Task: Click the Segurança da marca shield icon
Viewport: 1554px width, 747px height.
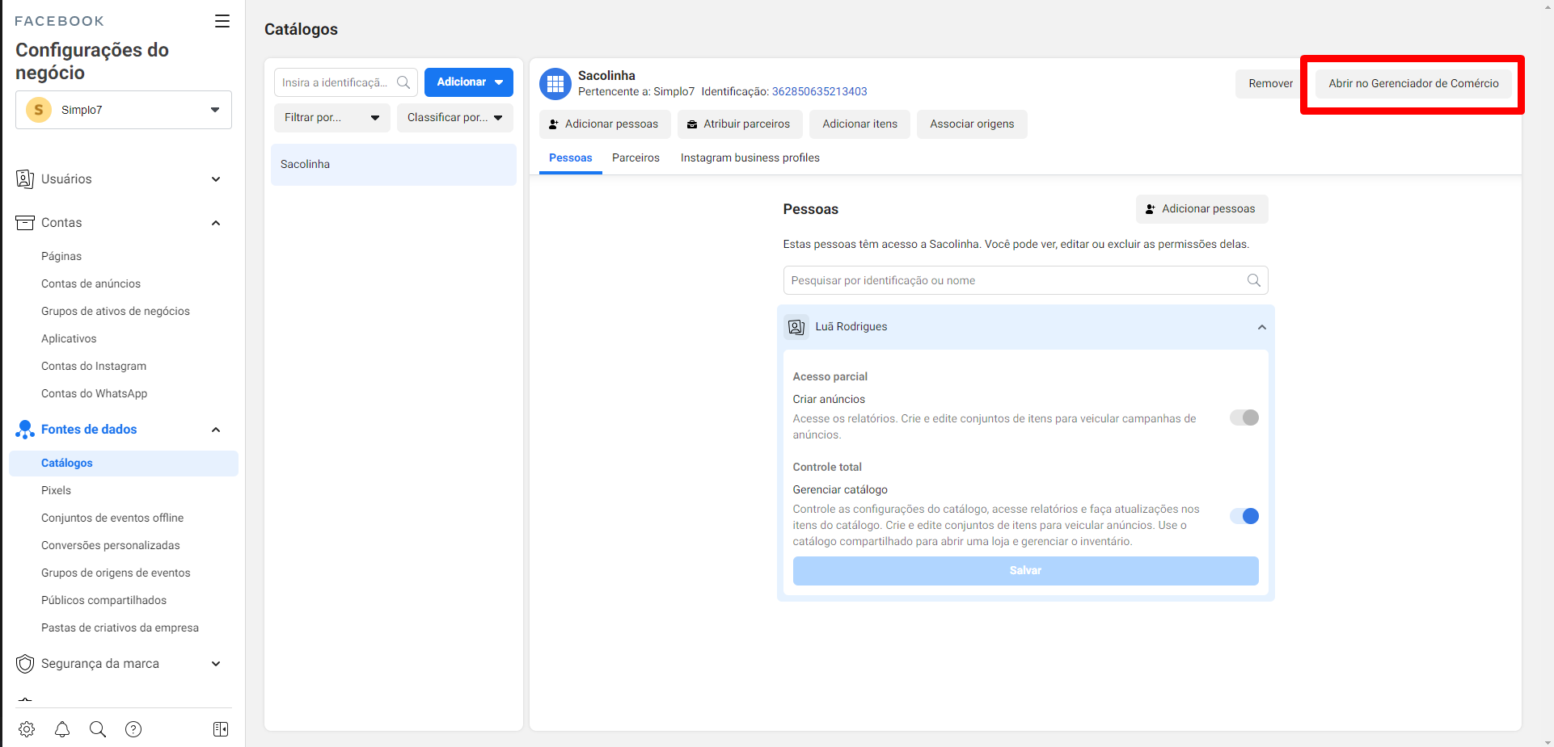Action: point(25,664)
